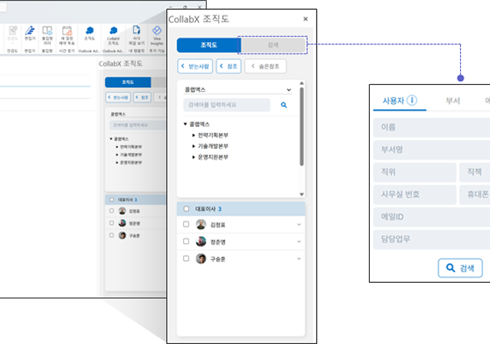
Task: Expand 구승훈's row chevron in enlarged panel
Action: click(299, 259)
